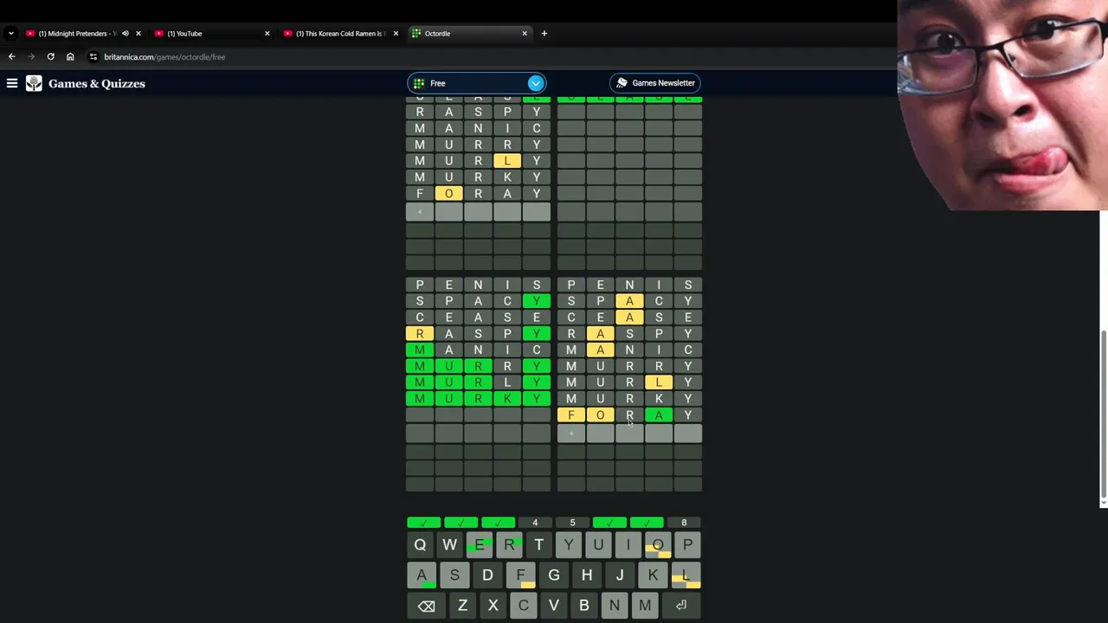Click the second green solved-board checkmark

[x=461, y=523]
